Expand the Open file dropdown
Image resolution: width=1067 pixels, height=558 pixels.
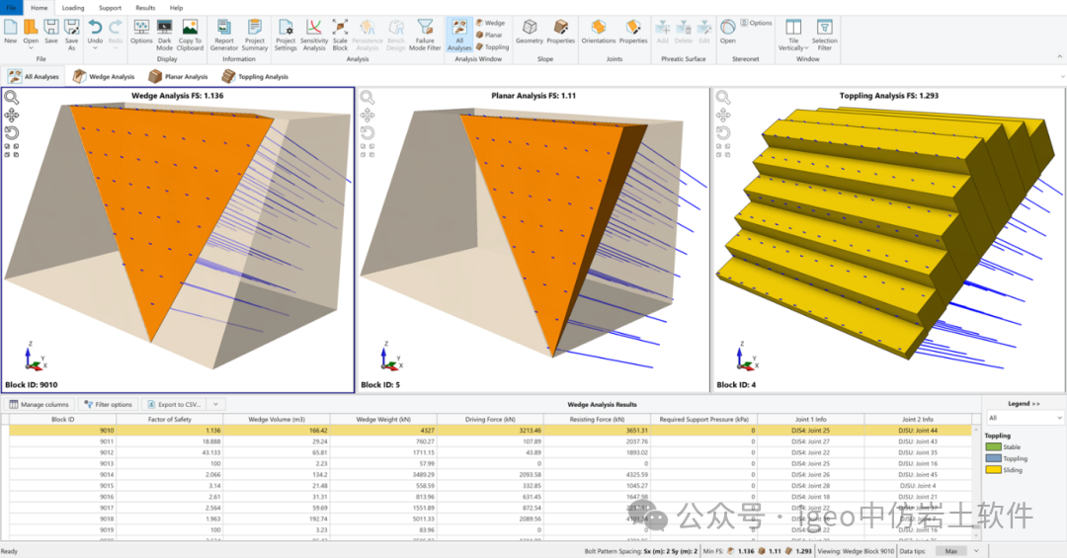tap(31, 47)
